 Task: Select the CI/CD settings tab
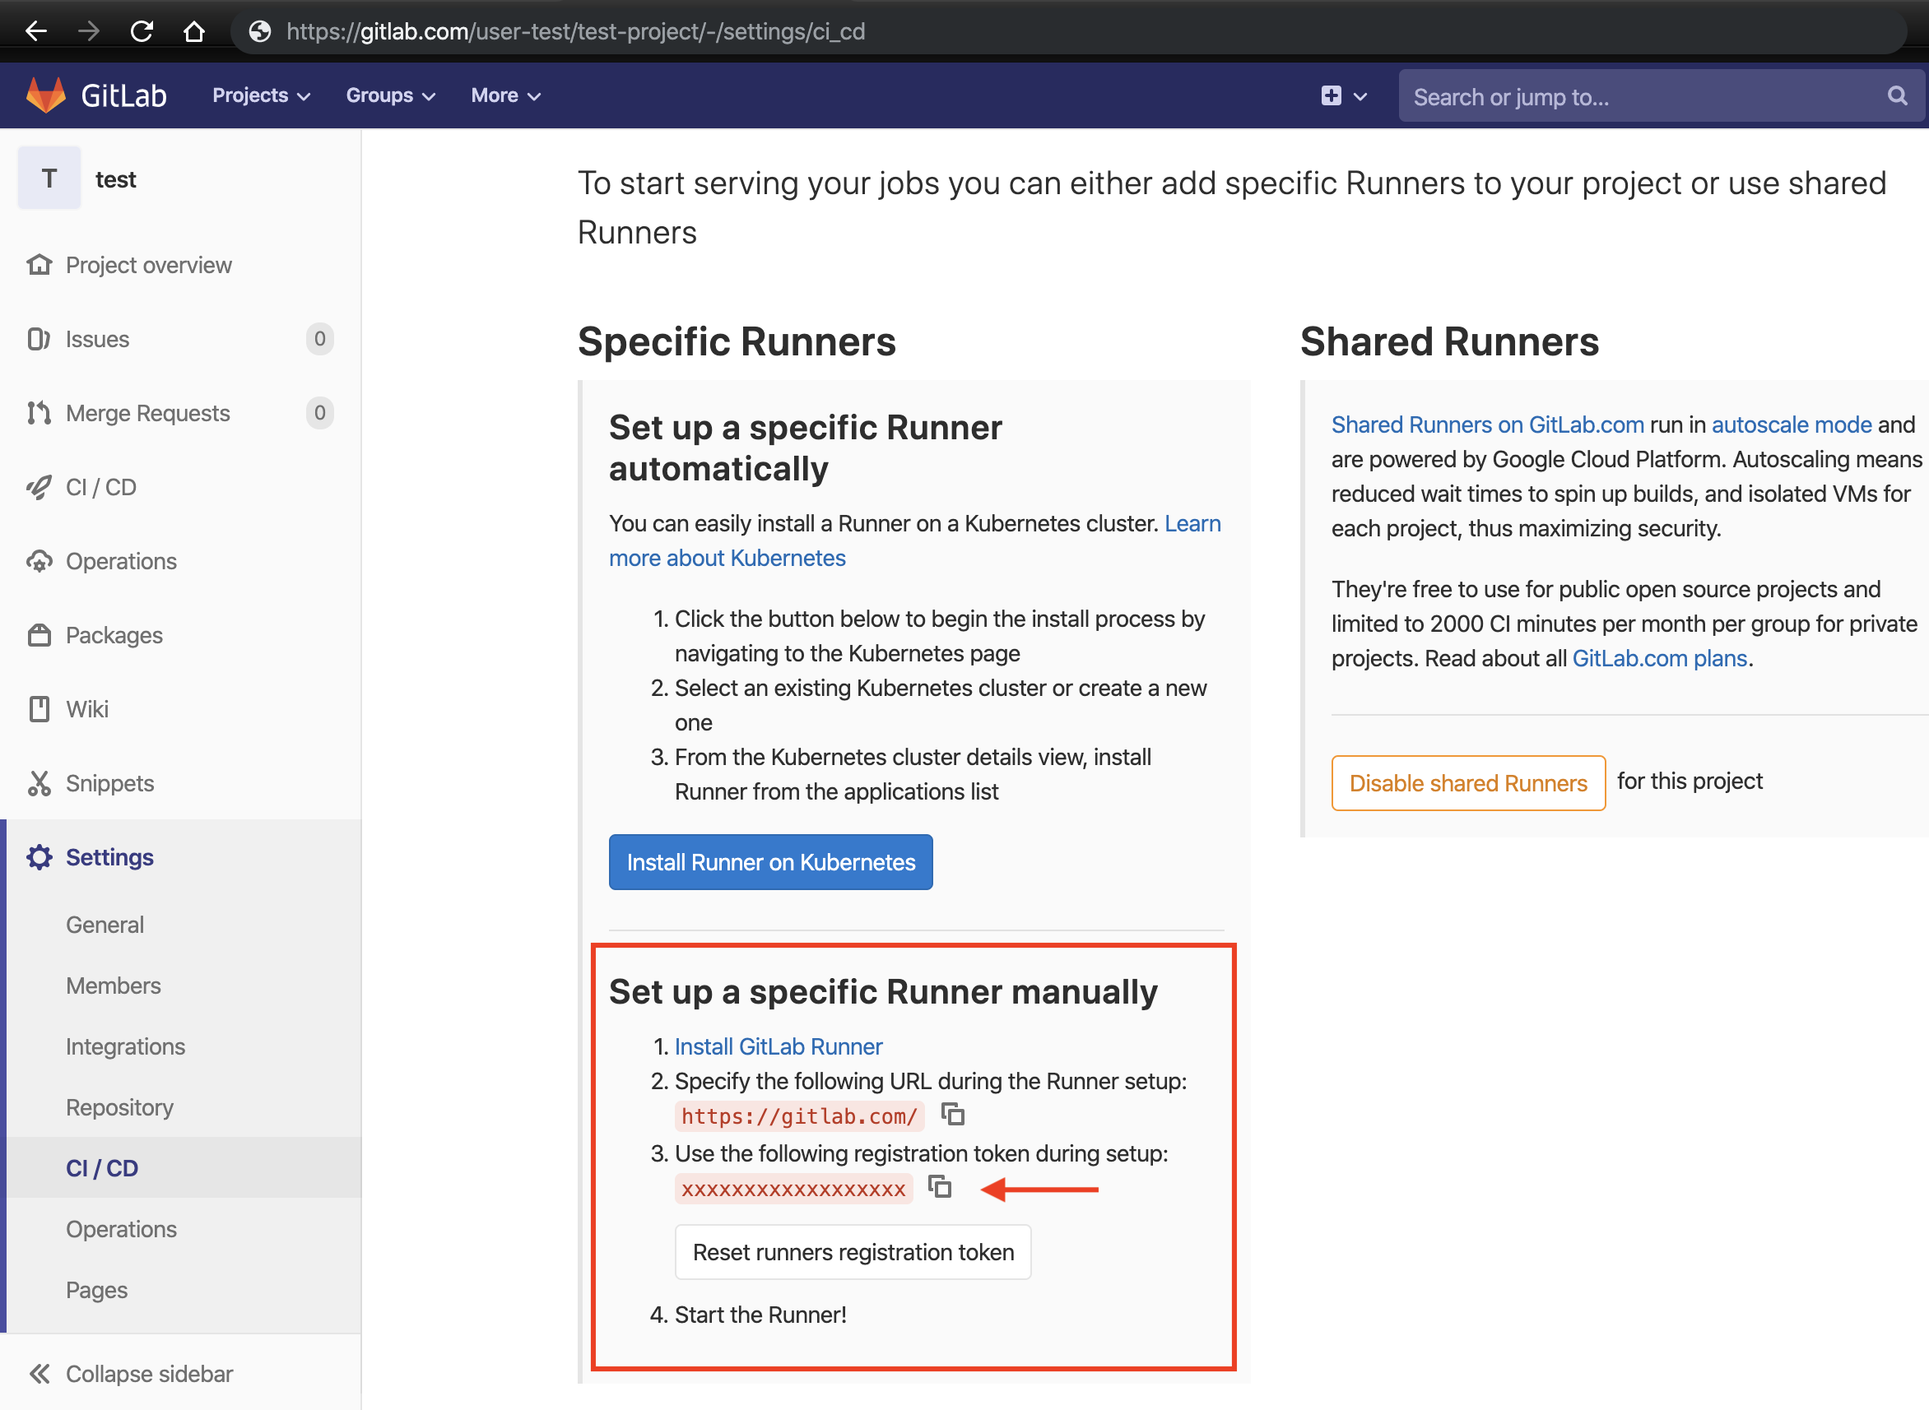coord(102,1167)
